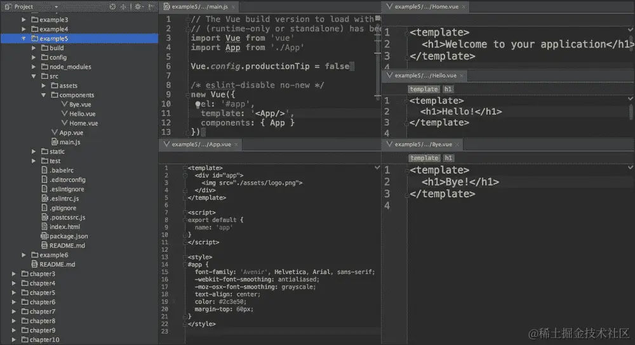Click the Vue file icon of Bye.vue in tree
The width and height of the screenshot is (635, 345).
point(64,104)
